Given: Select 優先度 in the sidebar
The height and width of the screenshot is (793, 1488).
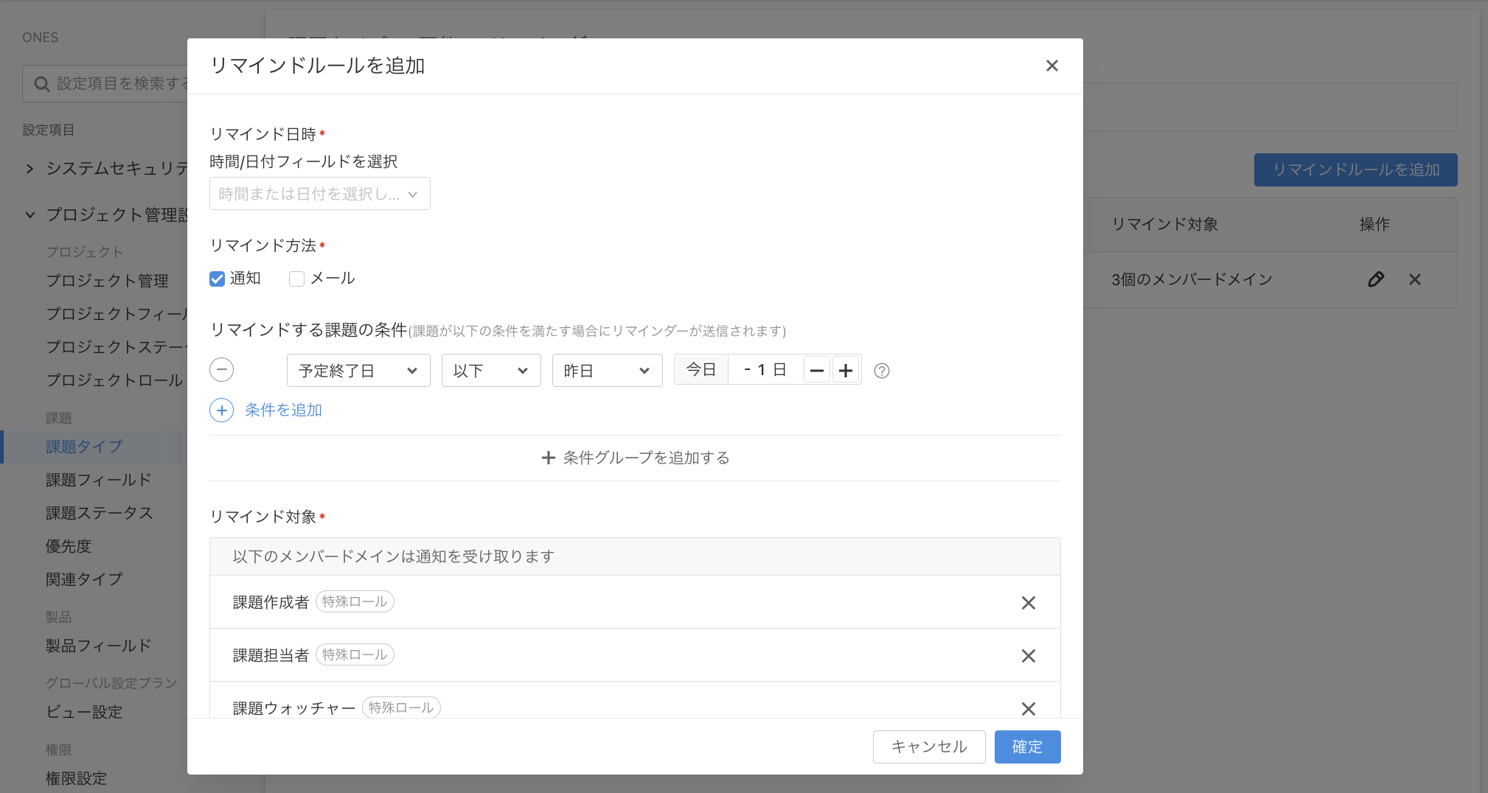Looking at the screenshot, I should (69, 546).
